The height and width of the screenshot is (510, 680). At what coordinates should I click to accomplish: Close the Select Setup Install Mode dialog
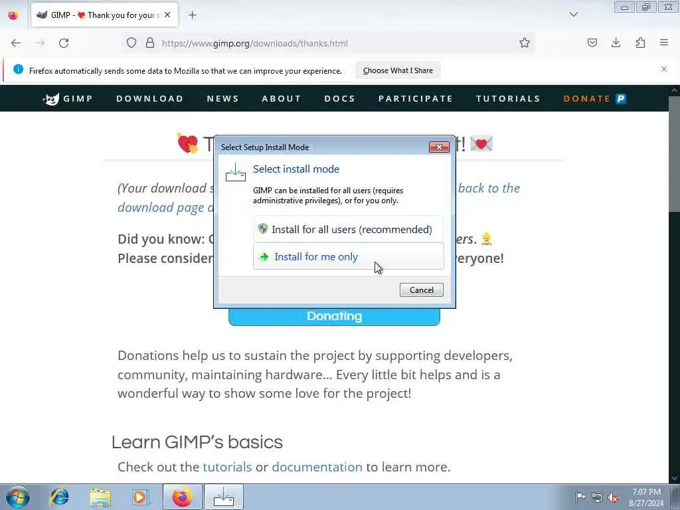(439, 147)
